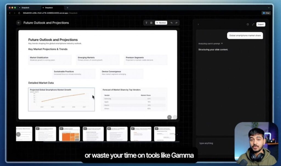
Task: Click the Samsung row in vendor table
Action: (134, 99)
